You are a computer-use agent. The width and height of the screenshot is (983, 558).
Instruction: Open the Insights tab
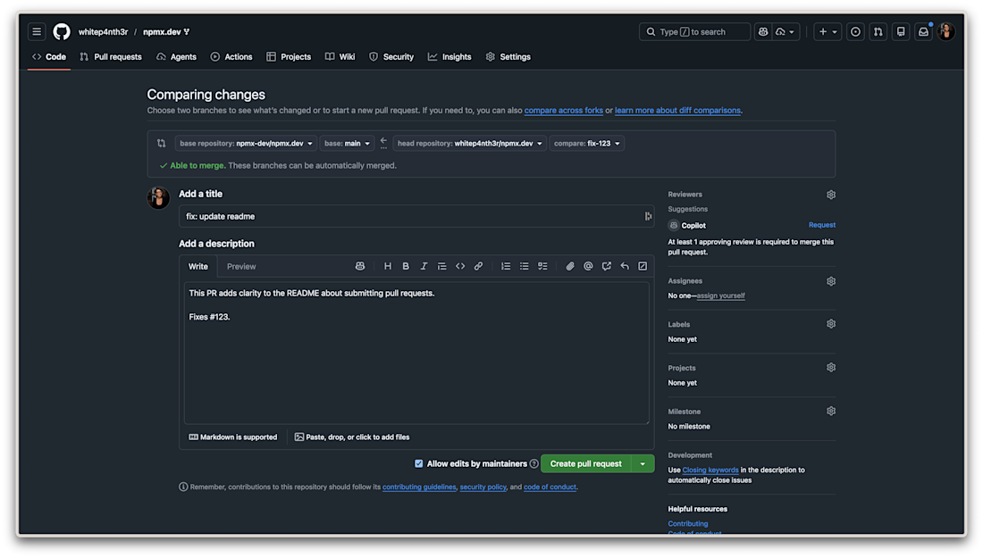click(449, 56)
